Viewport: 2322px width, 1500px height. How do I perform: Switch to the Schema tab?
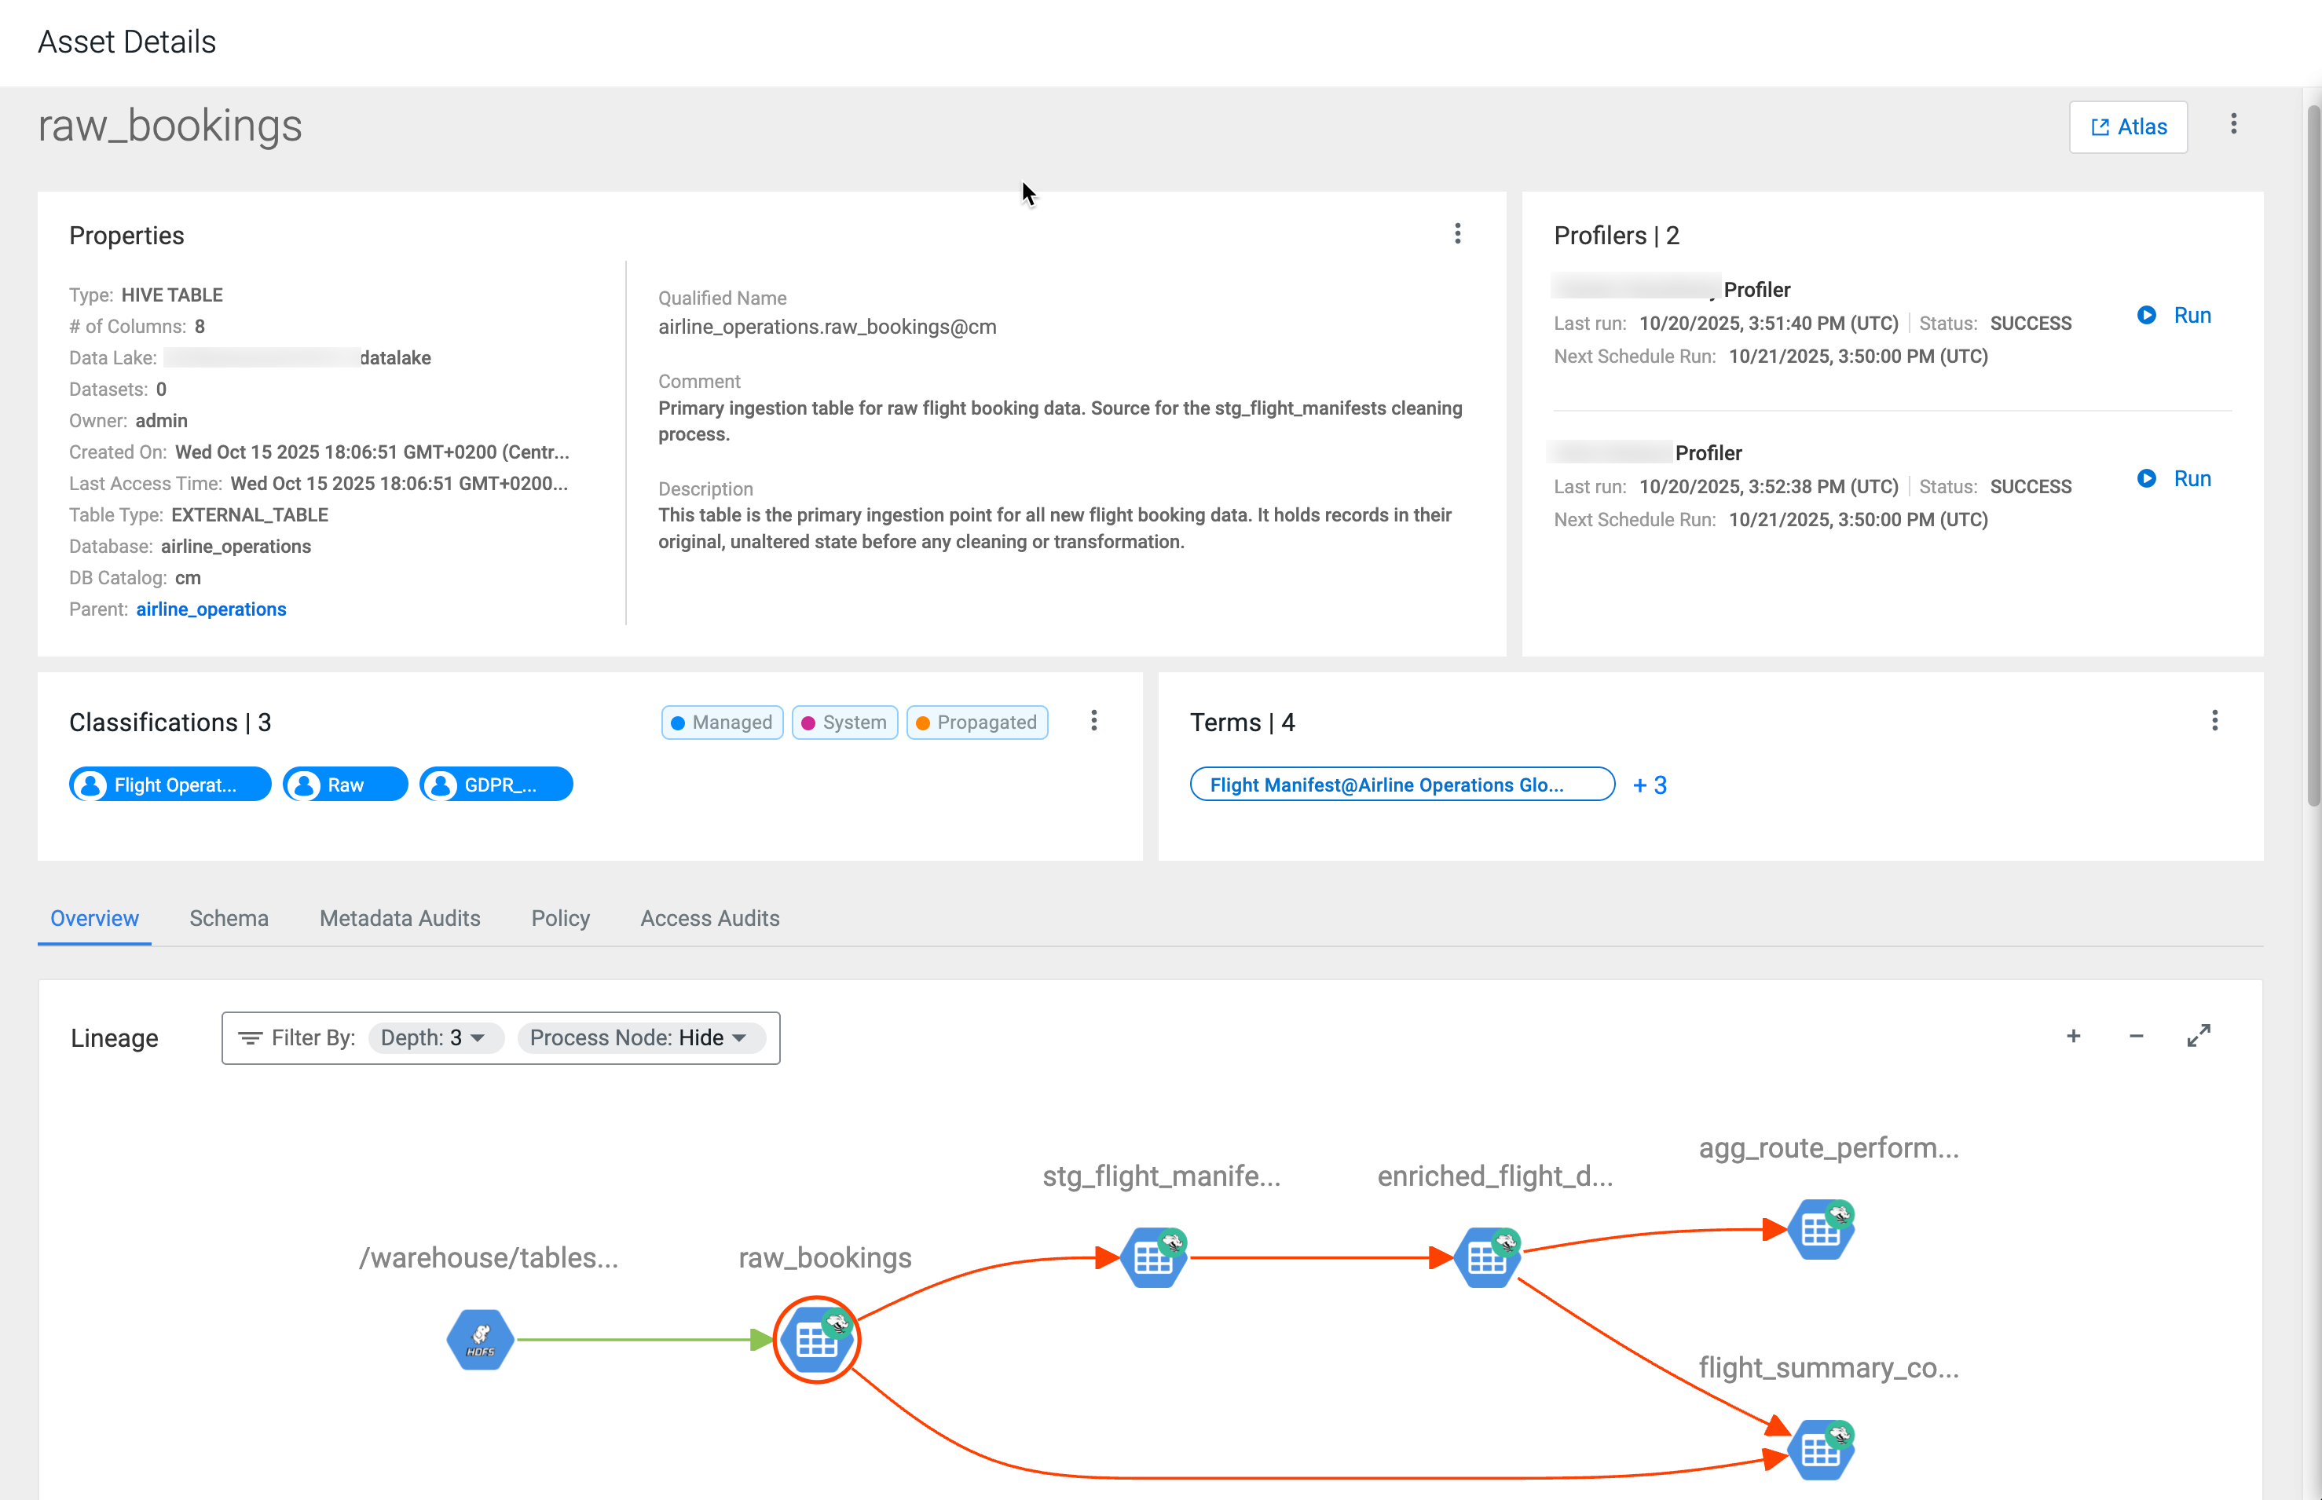pyautogui.click(x=229, y=919)
